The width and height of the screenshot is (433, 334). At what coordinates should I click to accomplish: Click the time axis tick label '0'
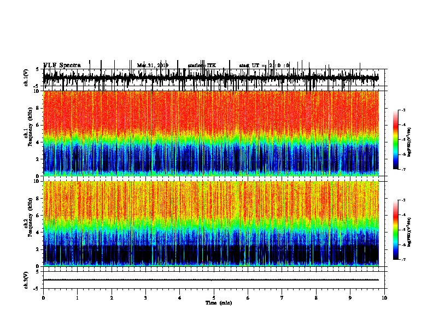pos(43,298)
